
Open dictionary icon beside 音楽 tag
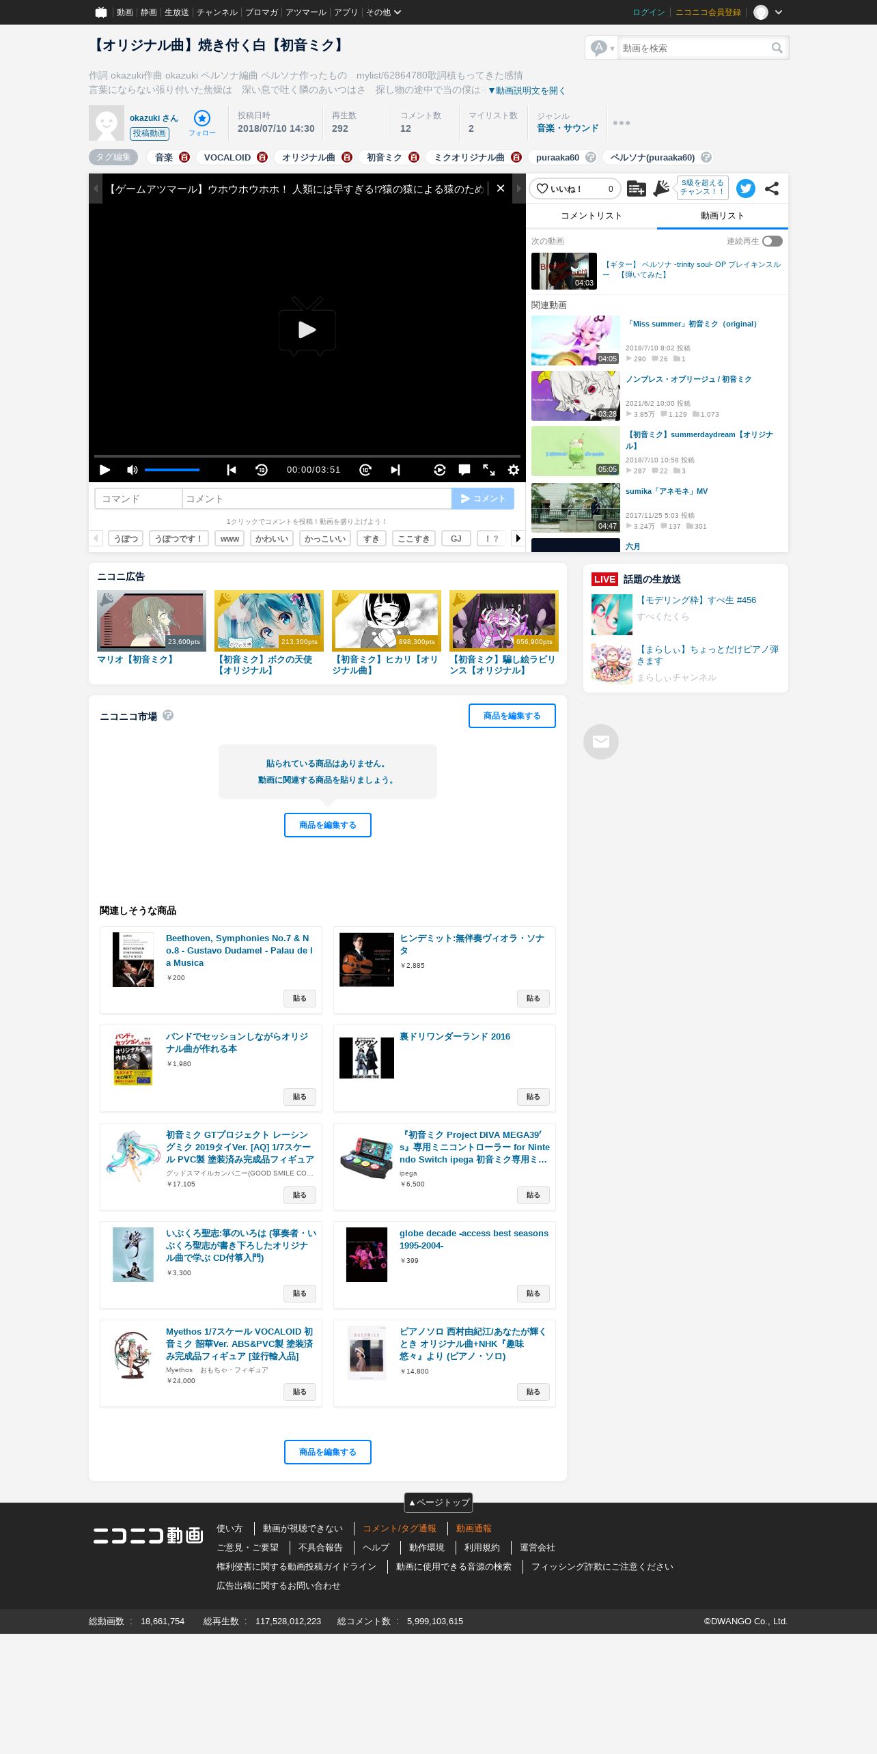pyautogui.click(x=184, y=157)
